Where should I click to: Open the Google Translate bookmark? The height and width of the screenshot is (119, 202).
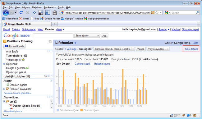[72, 19]
